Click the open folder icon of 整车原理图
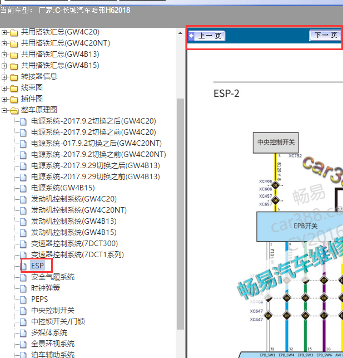343x358 pixels. point(14,111)
